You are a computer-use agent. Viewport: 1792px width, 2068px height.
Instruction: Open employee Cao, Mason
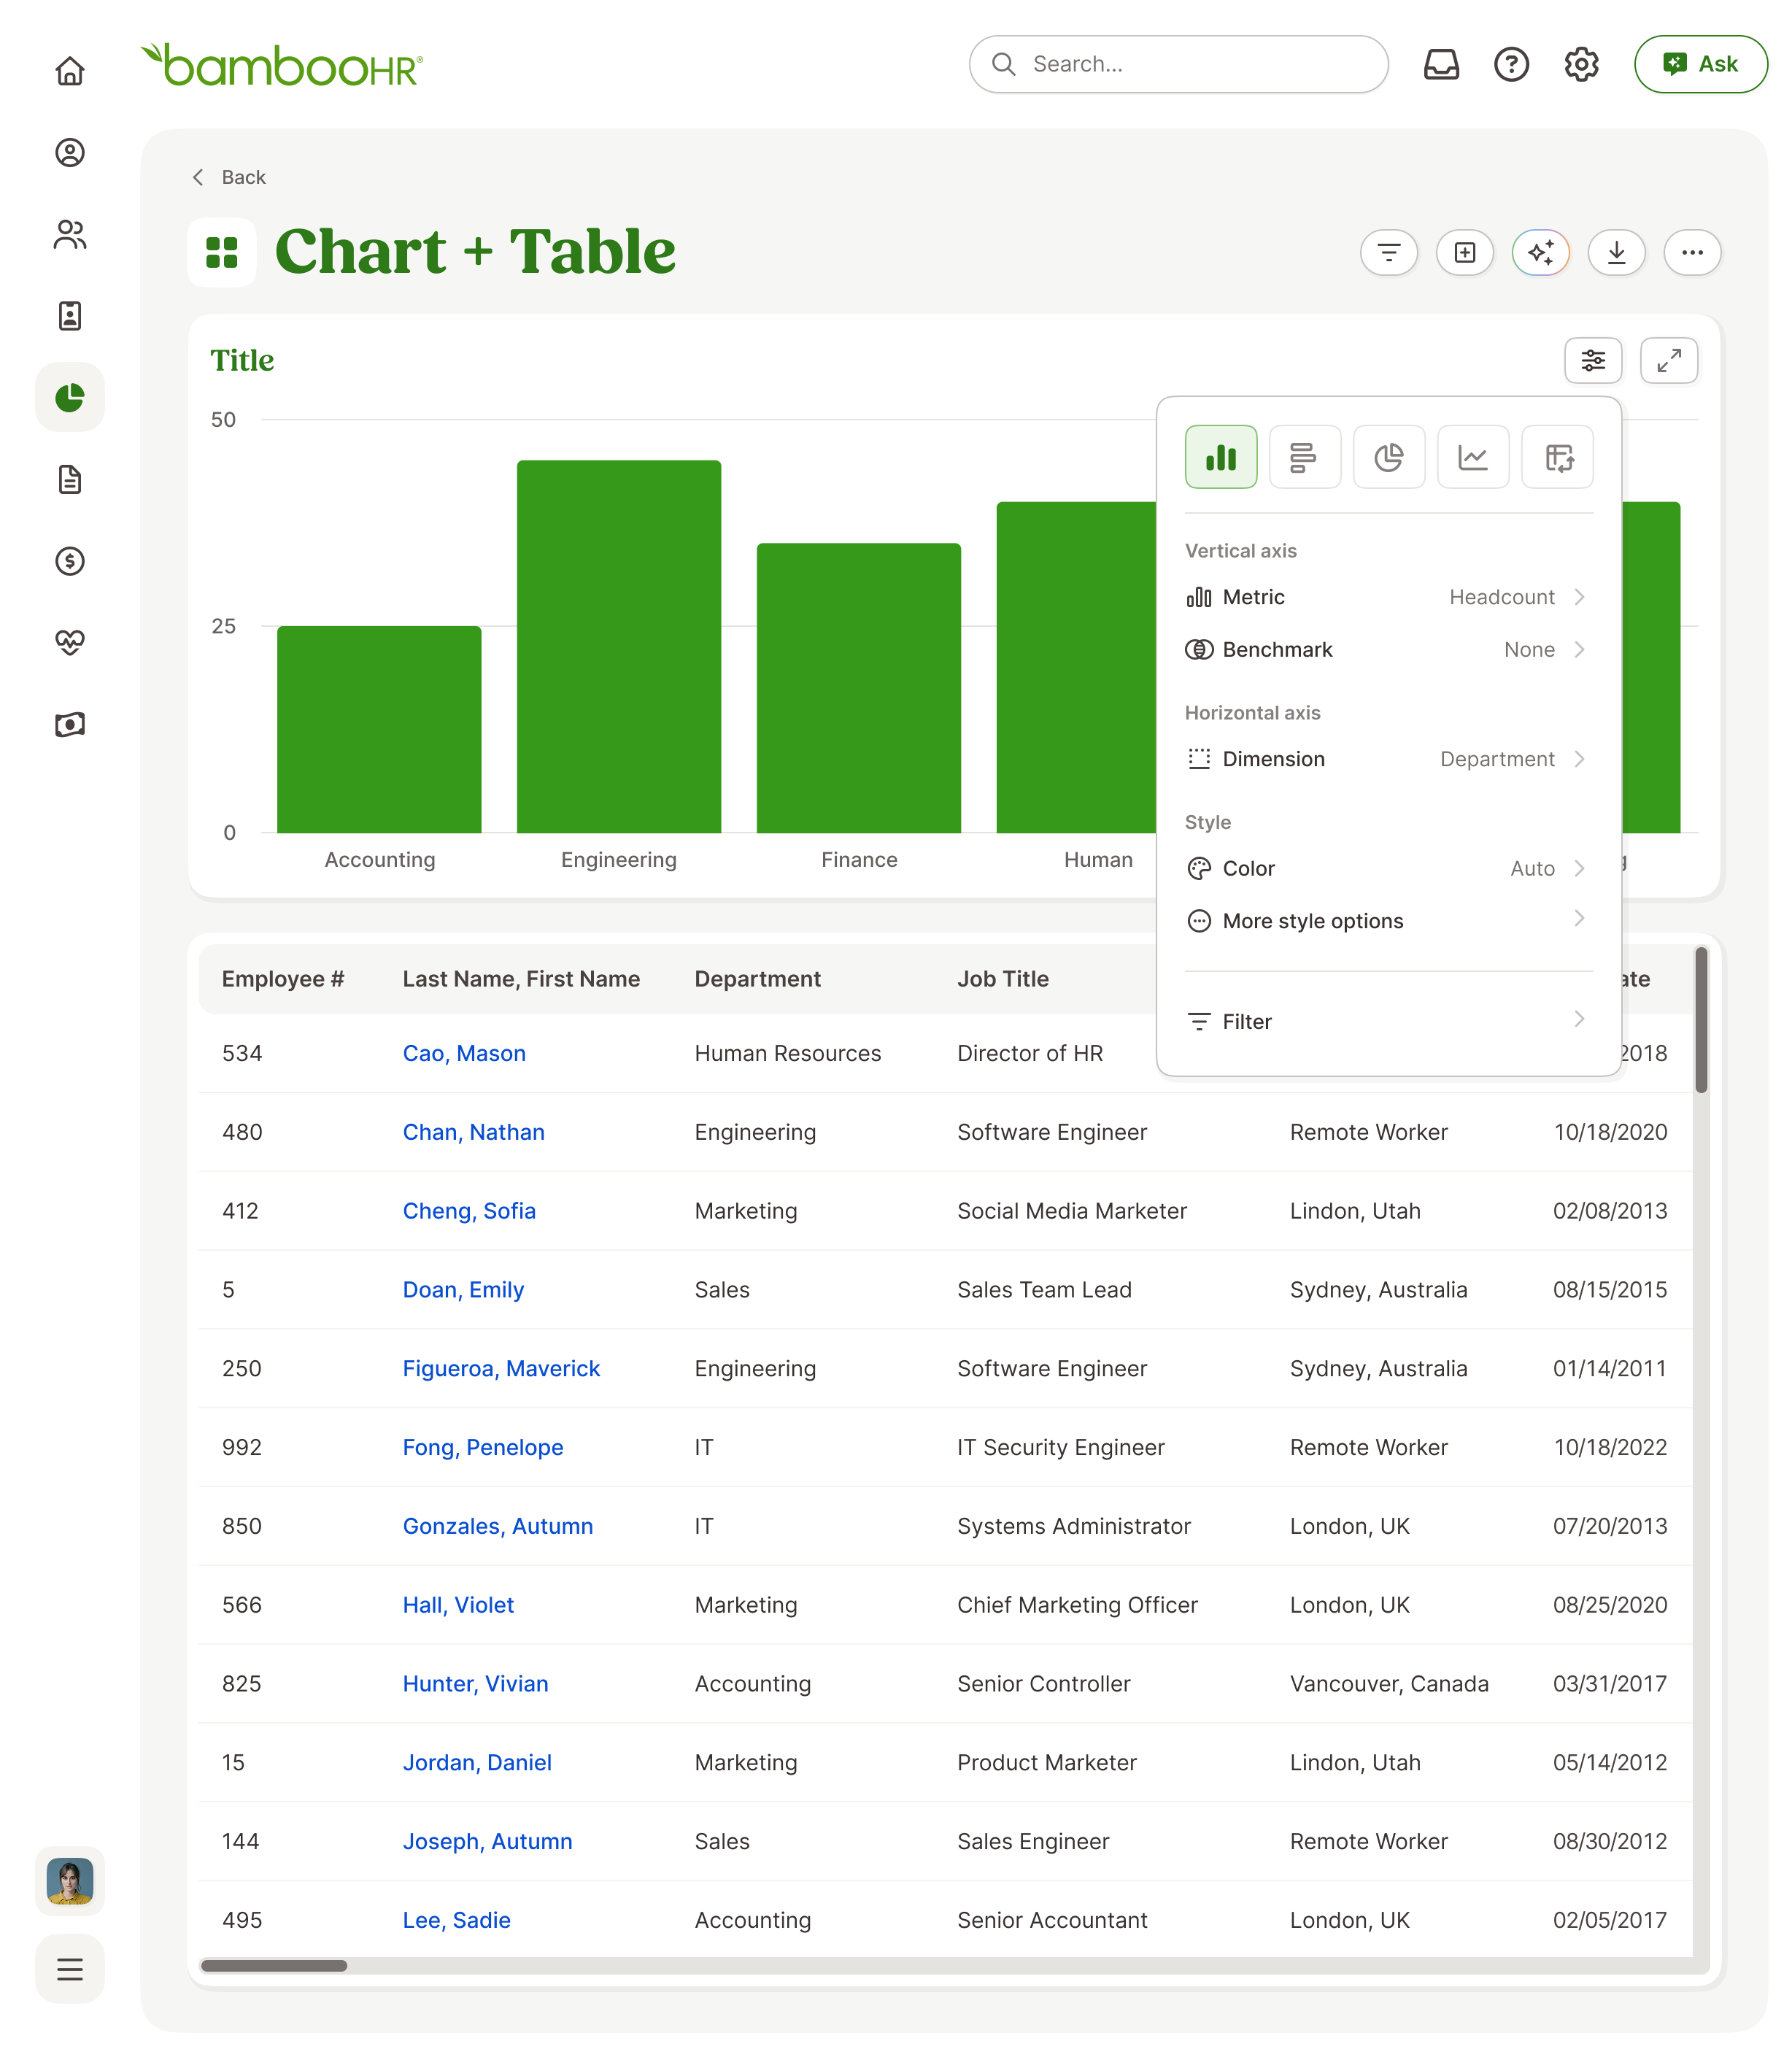pyautogui.click(x=464, y=1053)
